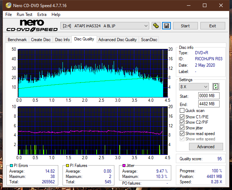Expand the 8 X speed dropdown
The height and width of the screenshot is (190, 232).
click(x=194, y=86)
